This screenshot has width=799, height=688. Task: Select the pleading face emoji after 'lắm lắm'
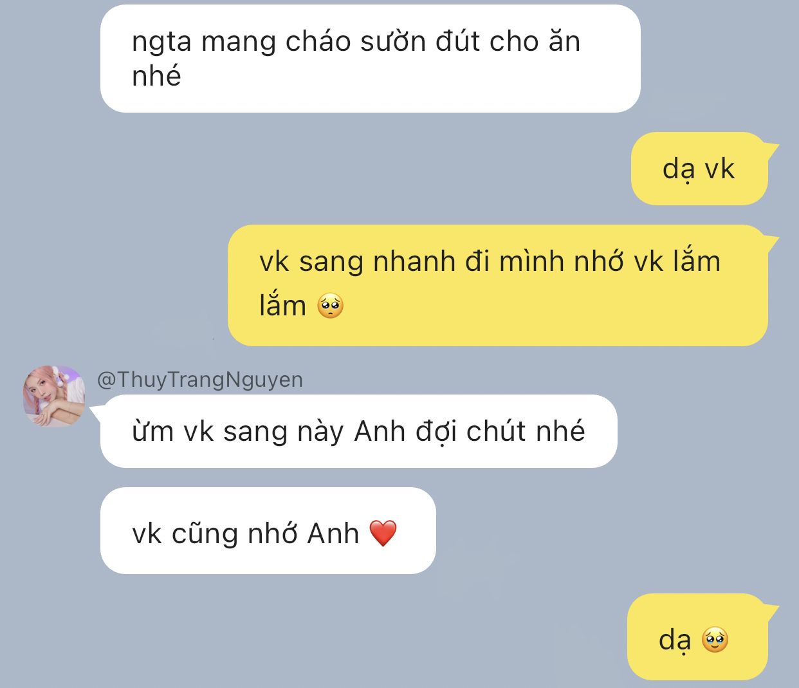point(331,306)
